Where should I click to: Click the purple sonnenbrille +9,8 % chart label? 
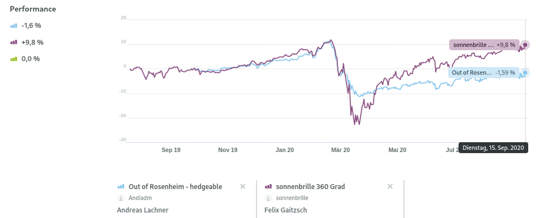coord(484,45)
